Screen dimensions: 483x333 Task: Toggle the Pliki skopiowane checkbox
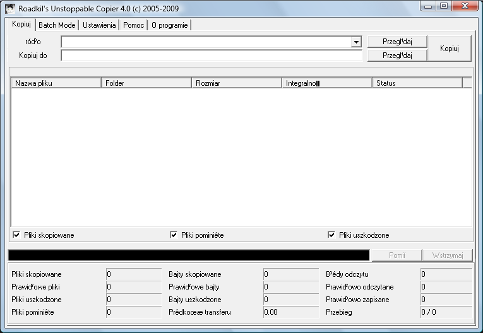coord(16,235)
